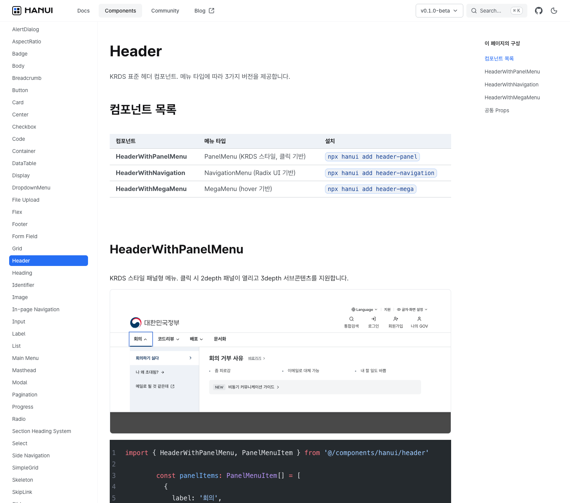
Task: Open the 비동기 커뮤니케이션 가이드 link
Action: click(251, 387)
